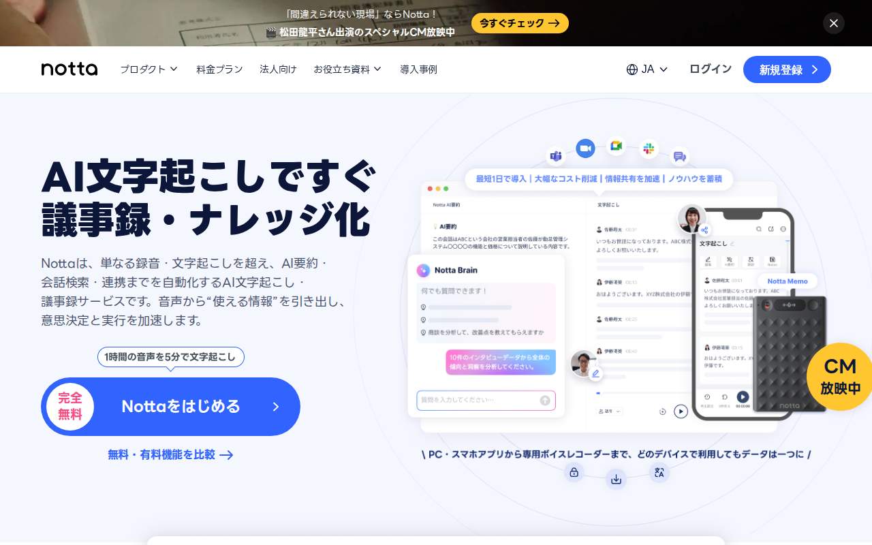872x545 pixels.
Task: Click play button in desktop transcript mockup
Action: (681, 411)
